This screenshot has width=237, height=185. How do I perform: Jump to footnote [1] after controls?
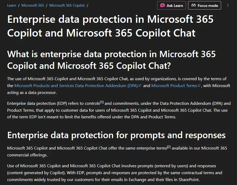[x=102, y=102]
